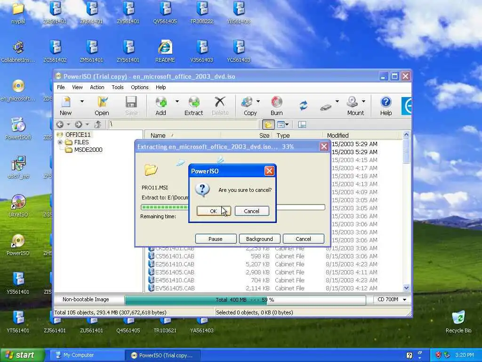Viewport: 482px width, 362px height.
Task: Expand the FILES folder node
Action: (60, 142)
